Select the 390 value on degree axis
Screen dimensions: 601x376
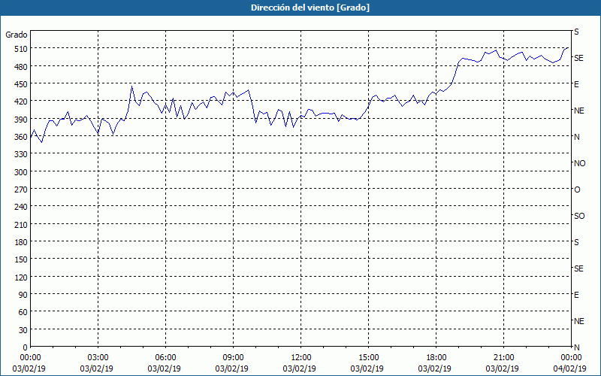pyautogui.click(x=22, y=120)
